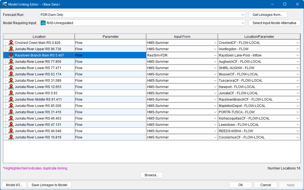
Task: Click the pin icon for Juniata River Lower RS 16.819
Action: [11, 137]
